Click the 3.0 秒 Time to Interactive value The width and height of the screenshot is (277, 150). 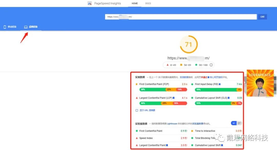239,131
